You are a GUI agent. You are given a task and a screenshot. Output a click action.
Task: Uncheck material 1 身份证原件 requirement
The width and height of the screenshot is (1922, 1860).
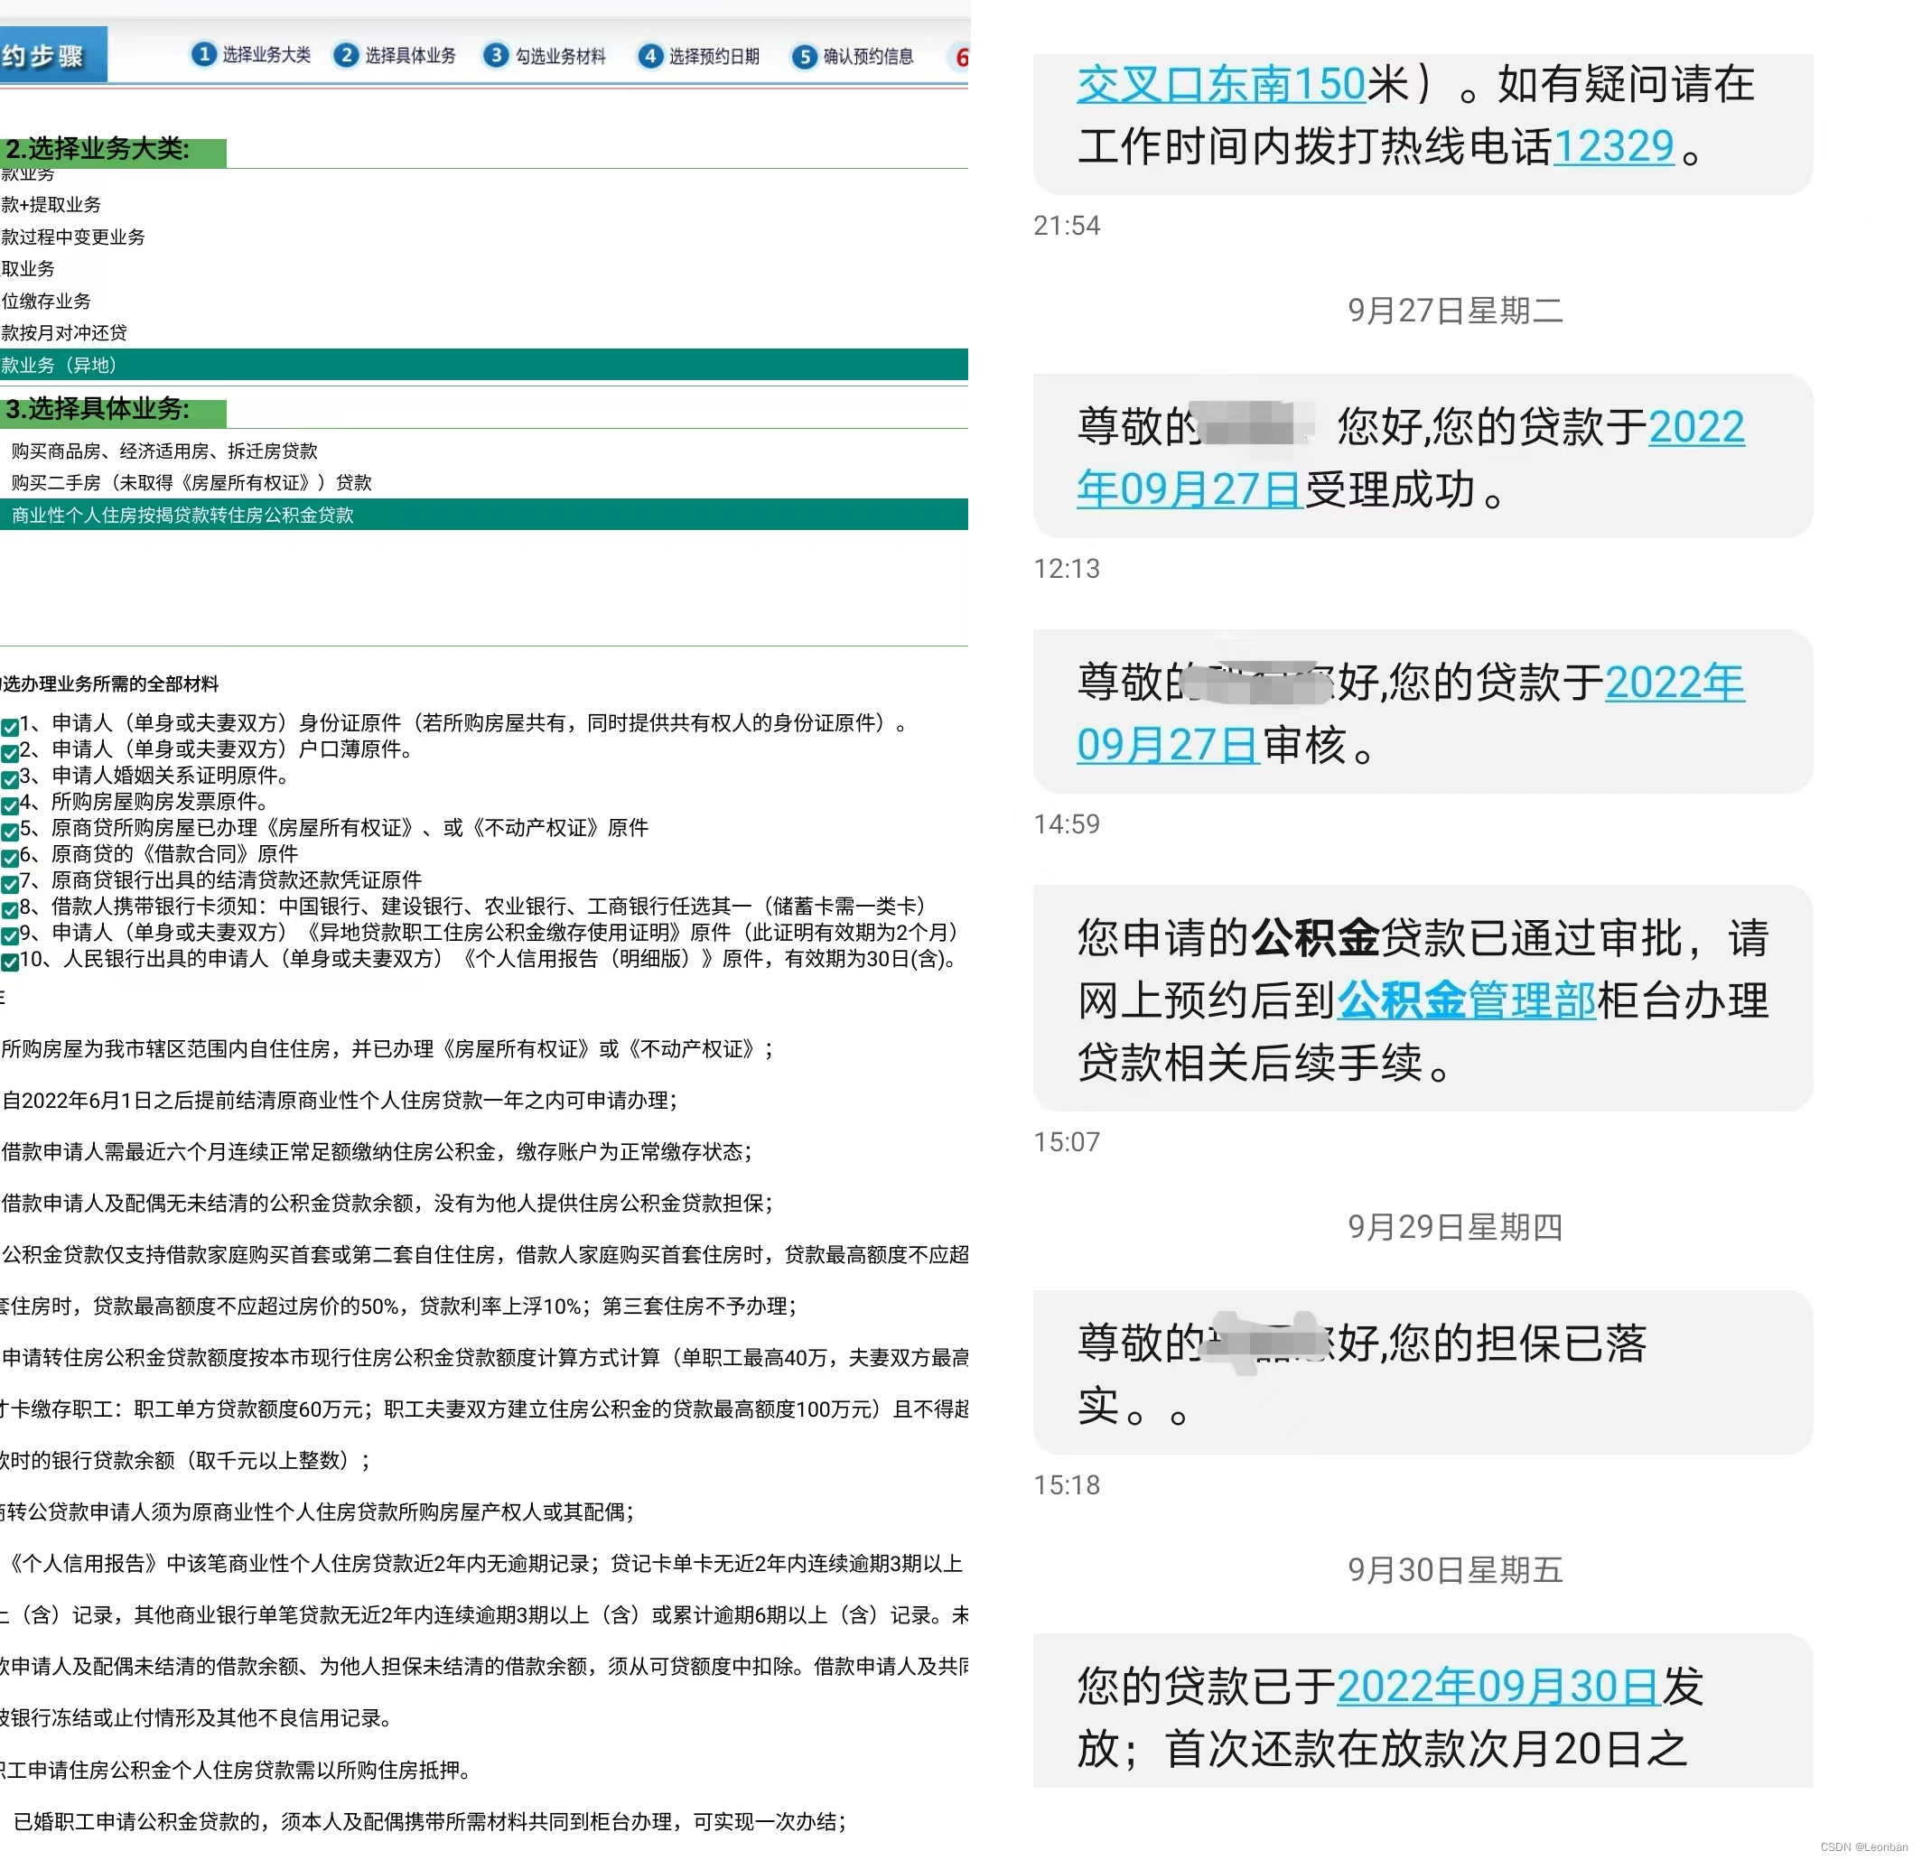(11, 726)
